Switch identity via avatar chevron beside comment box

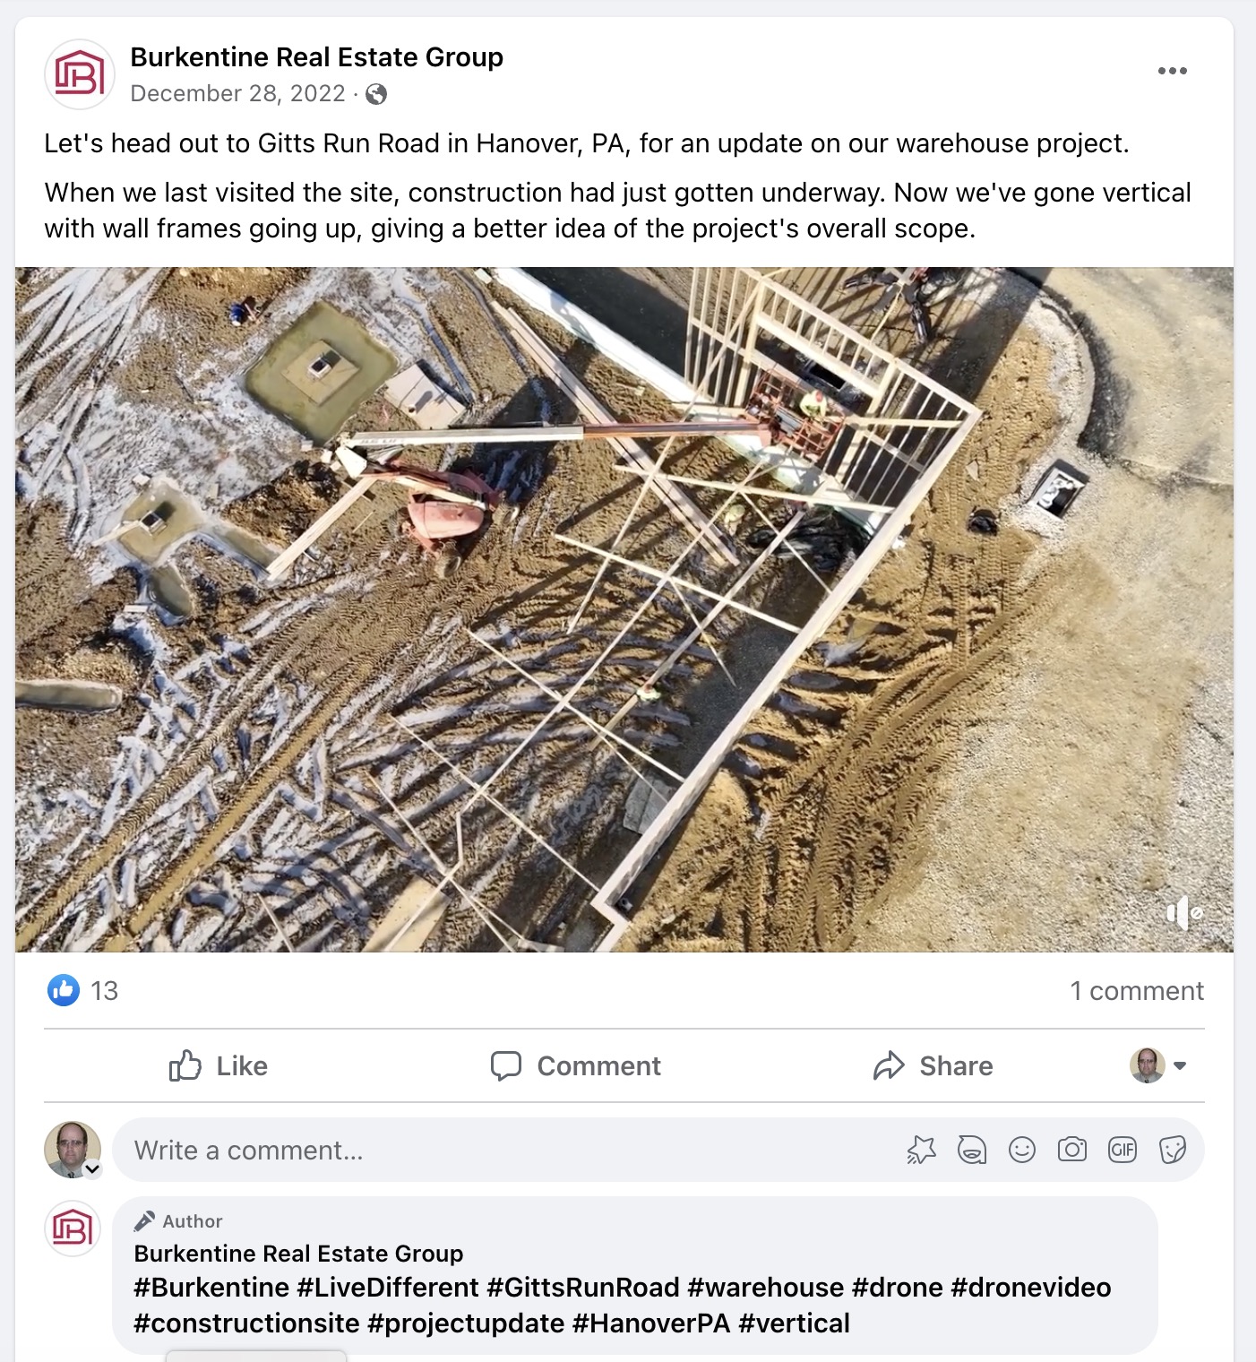(92, 1168)
